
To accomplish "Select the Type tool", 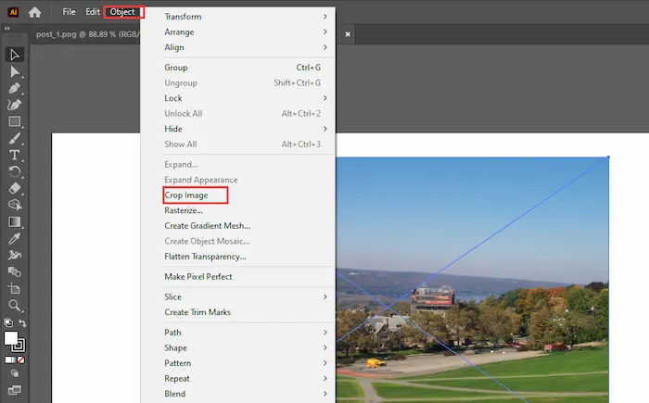I will (x=15, y=155).
